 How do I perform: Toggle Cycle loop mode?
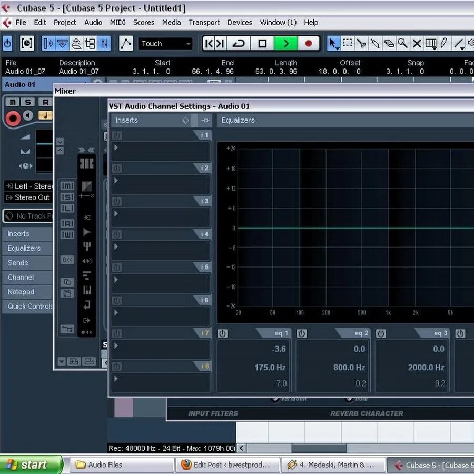click(x=239, y=44)
